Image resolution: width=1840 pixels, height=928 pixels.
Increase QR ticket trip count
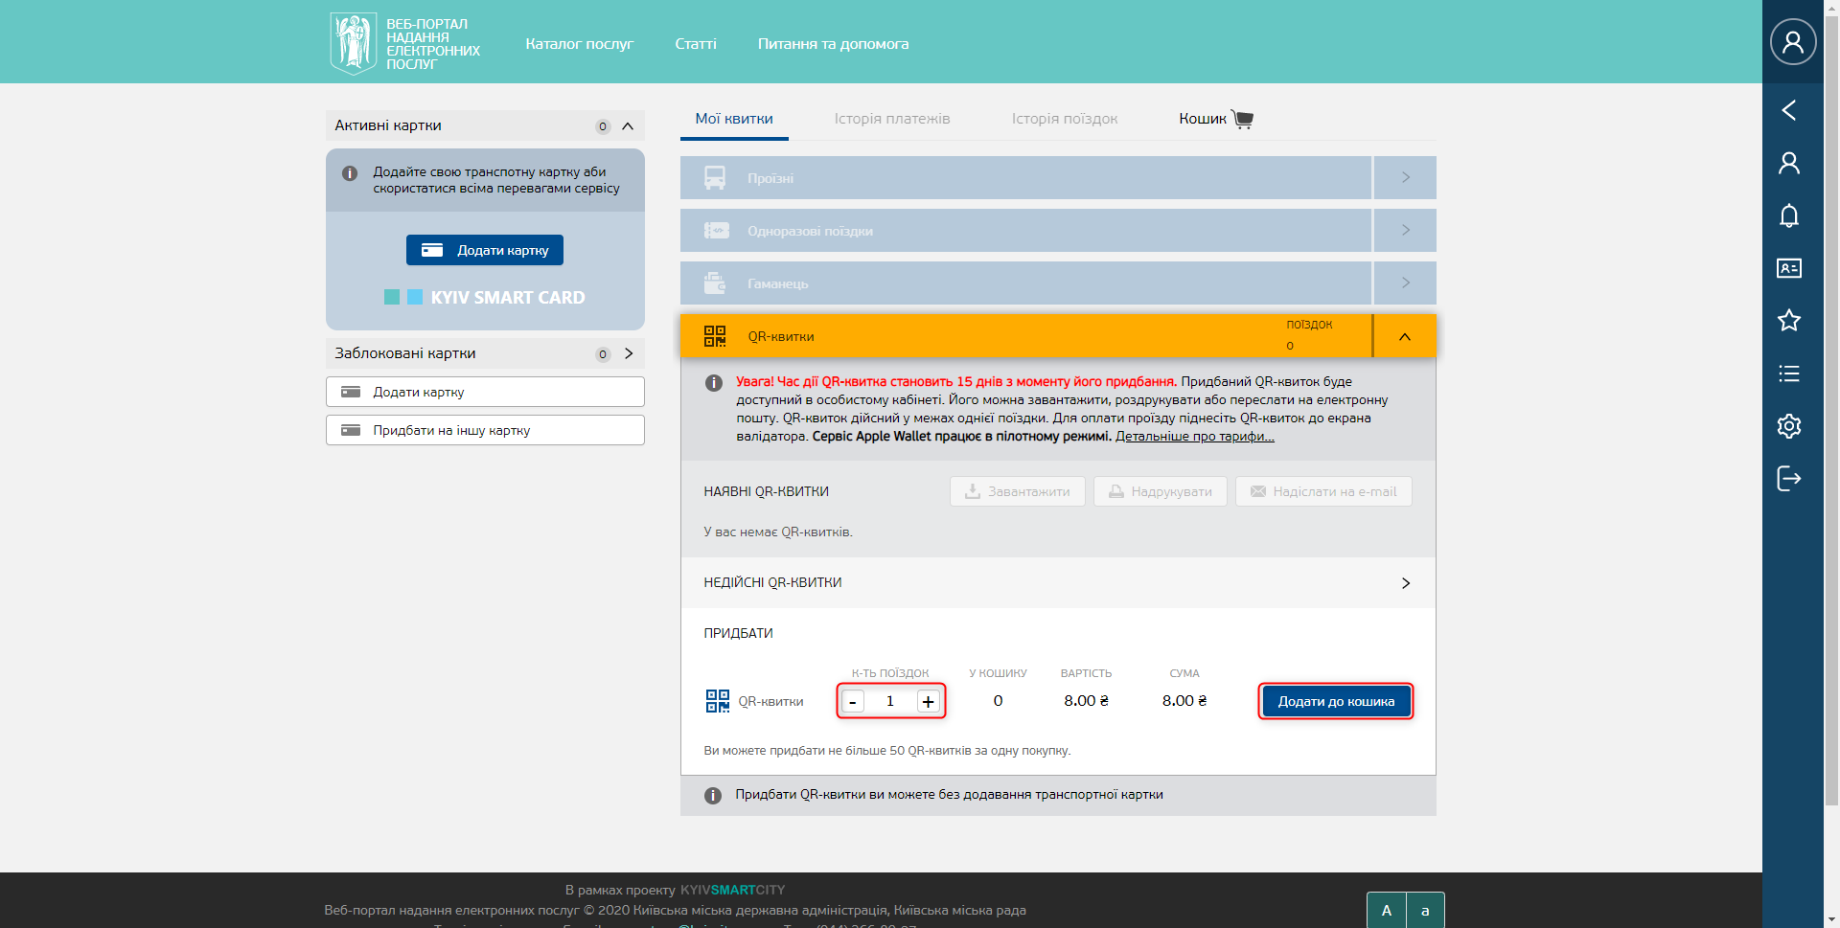click(928, 702)
